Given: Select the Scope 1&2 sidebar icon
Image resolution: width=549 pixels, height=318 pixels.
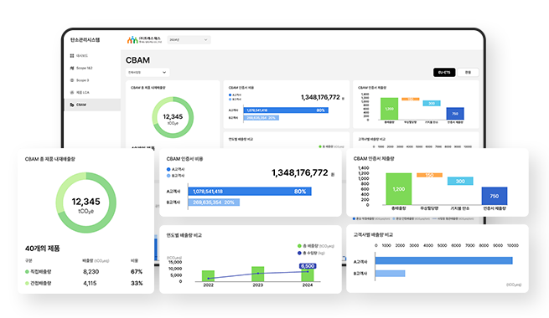Looking at the screenshot, I should pyautogui.click(x=72, y=68).
